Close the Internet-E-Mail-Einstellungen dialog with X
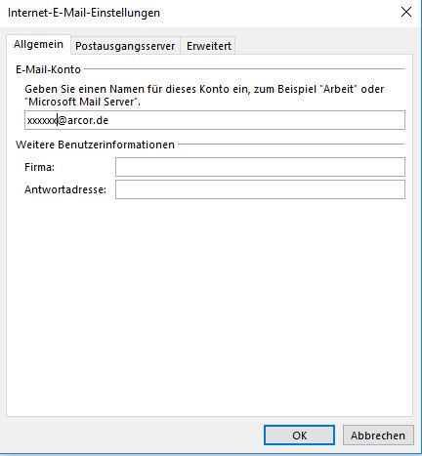The height and width of the screenshot is (456, 422). (406, 13)
